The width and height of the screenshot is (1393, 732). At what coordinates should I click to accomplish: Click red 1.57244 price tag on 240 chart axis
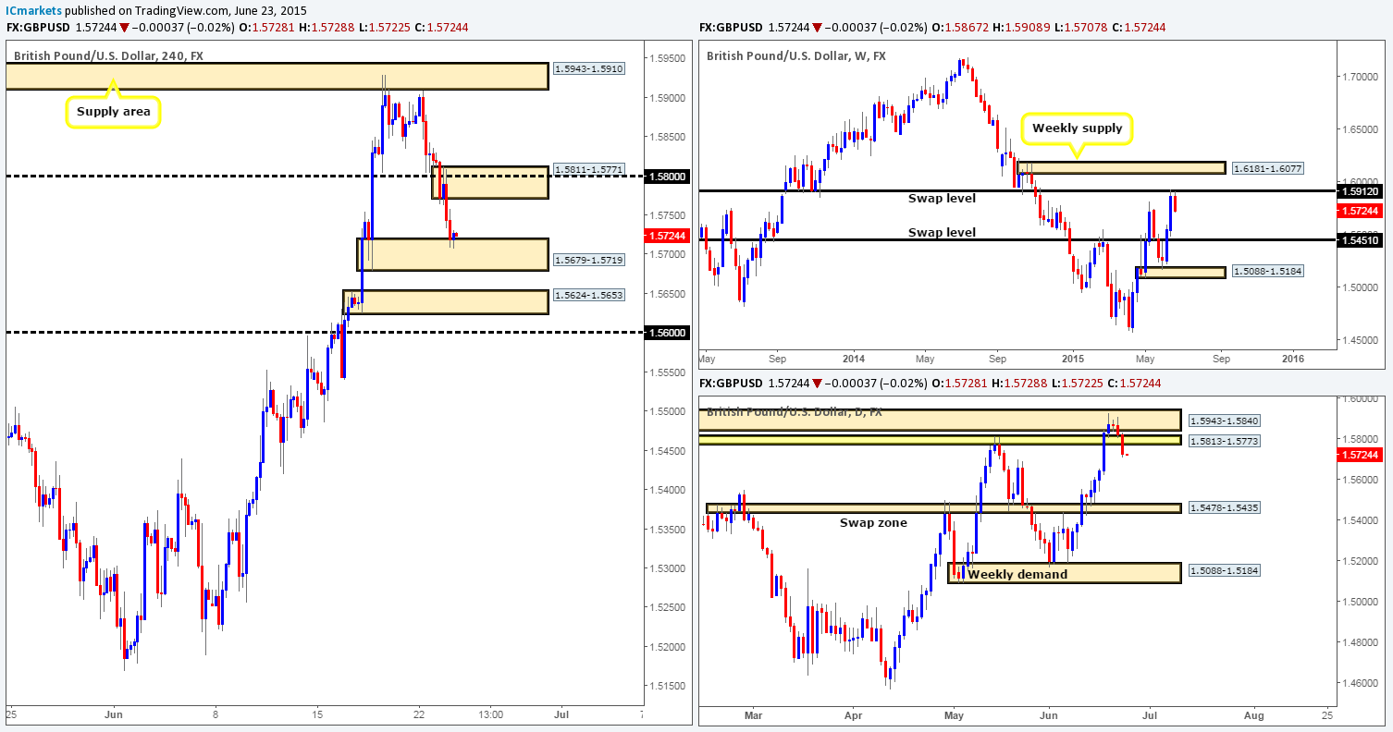coord(667,235)
